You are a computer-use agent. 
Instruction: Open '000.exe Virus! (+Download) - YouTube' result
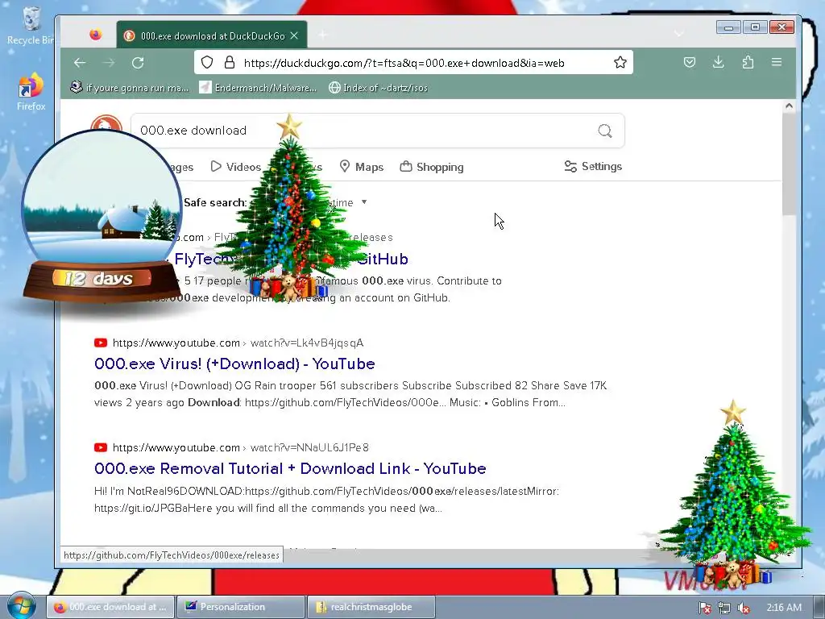pyautogui.click(x=234, y=364)
